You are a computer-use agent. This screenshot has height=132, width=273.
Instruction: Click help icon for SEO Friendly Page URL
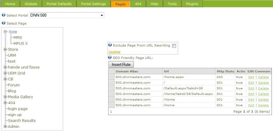pos(110,57)
